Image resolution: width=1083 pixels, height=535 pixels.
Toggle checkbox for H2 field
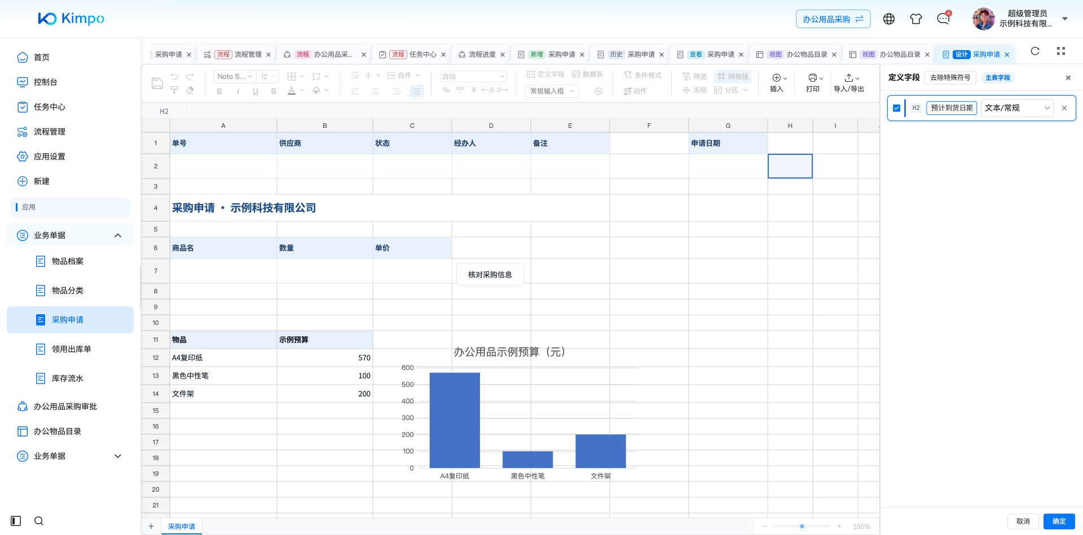897,108
